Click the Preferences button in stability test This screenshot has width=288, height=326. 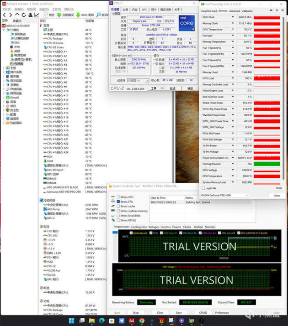click(x=222, y=312)
